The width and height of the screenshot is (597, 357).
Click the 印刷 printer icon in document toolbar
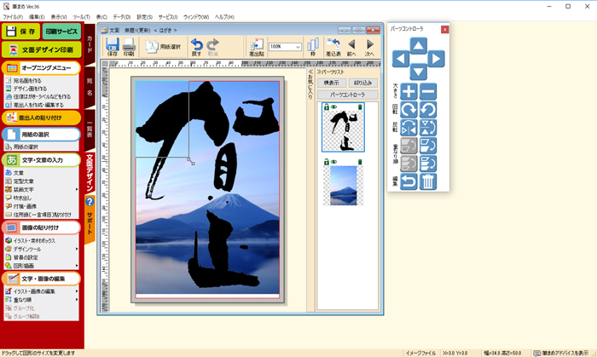click(128, 47)
